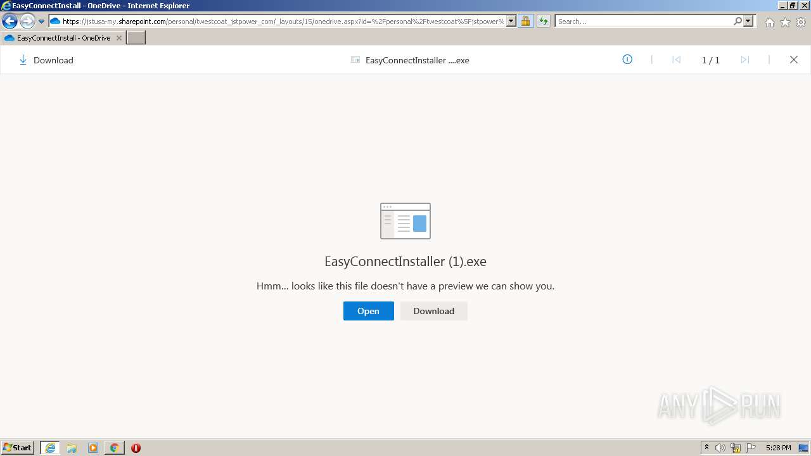
Task: Click the EasyConnectInstaller ....exe title icon
Action: click(x=355, y=60)
